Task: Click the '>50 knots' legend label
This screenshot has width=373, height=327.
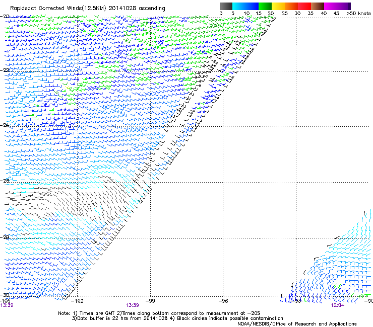Action: click(358, 14)
